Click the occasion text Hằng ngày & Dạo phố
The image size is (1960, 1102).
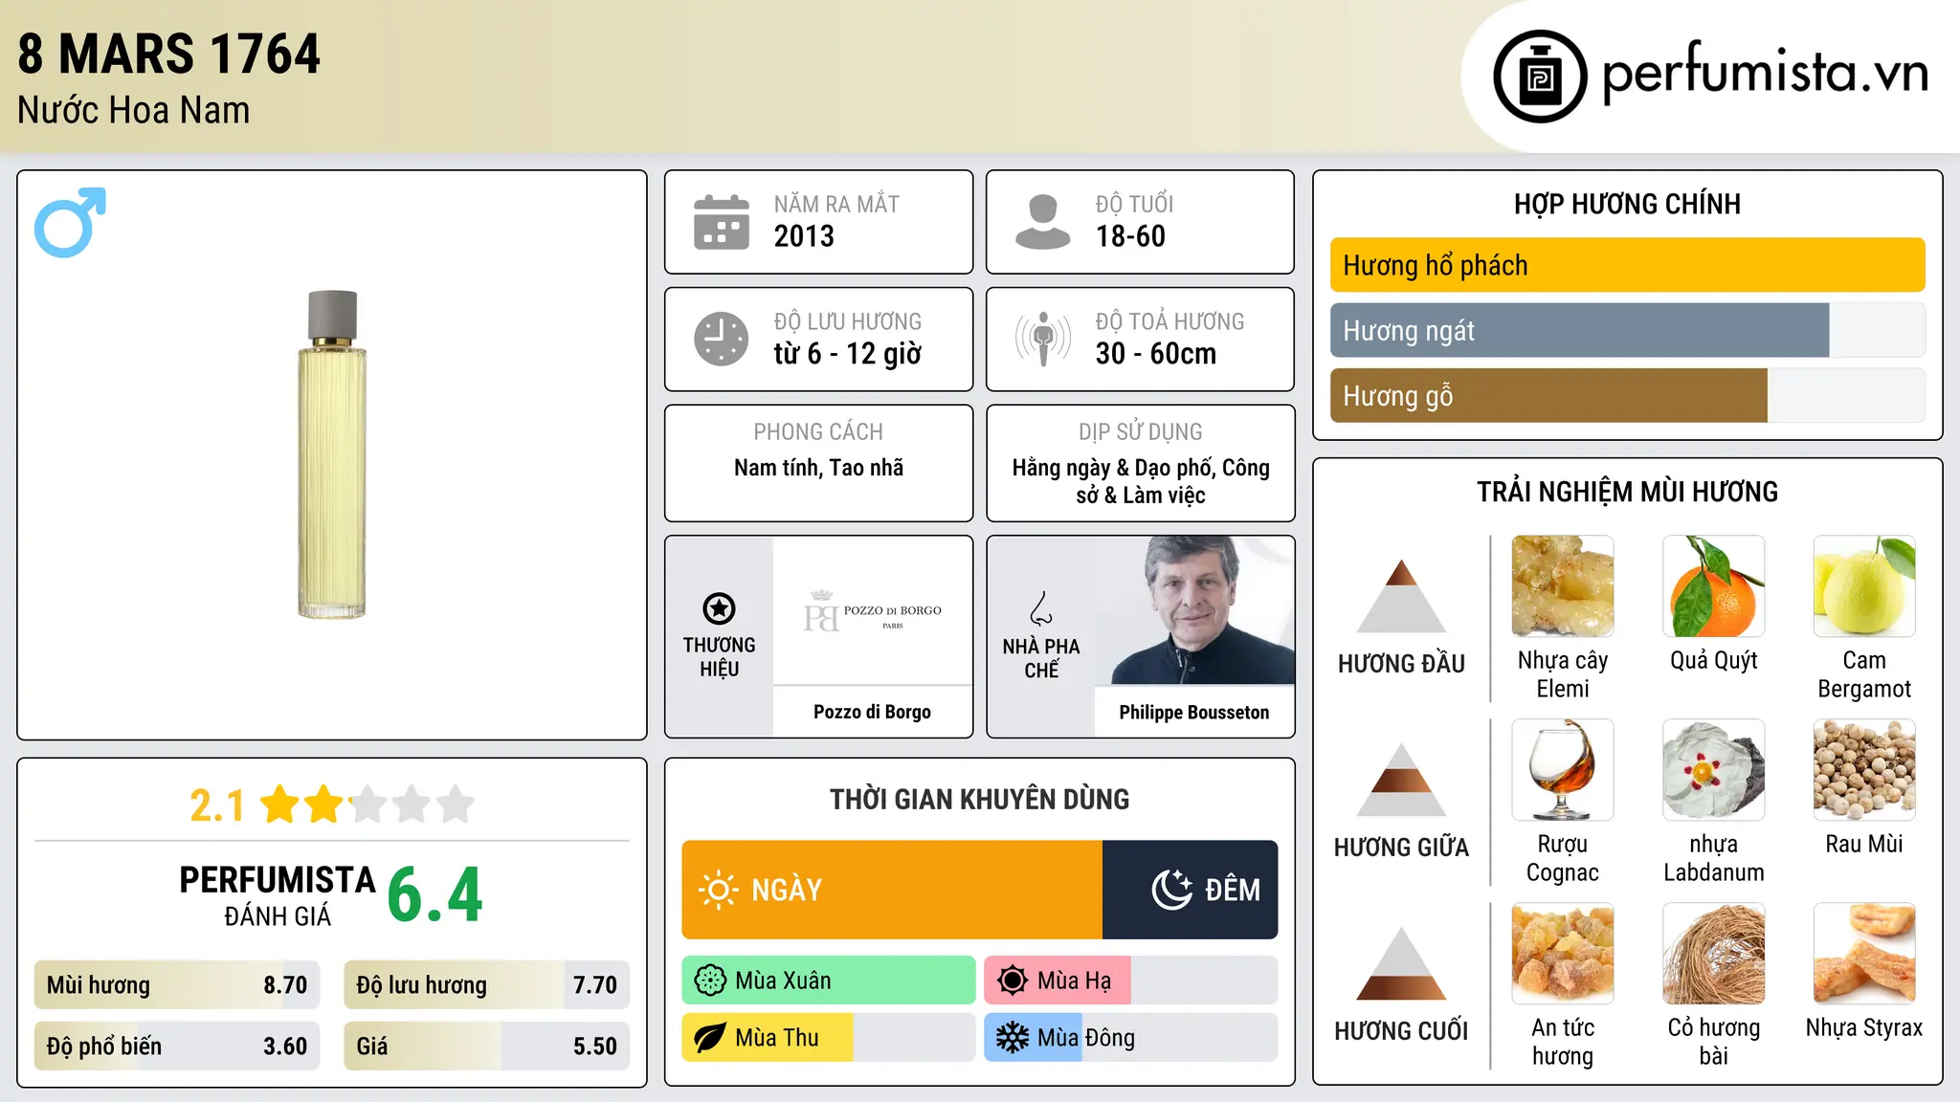[1141, 481]
